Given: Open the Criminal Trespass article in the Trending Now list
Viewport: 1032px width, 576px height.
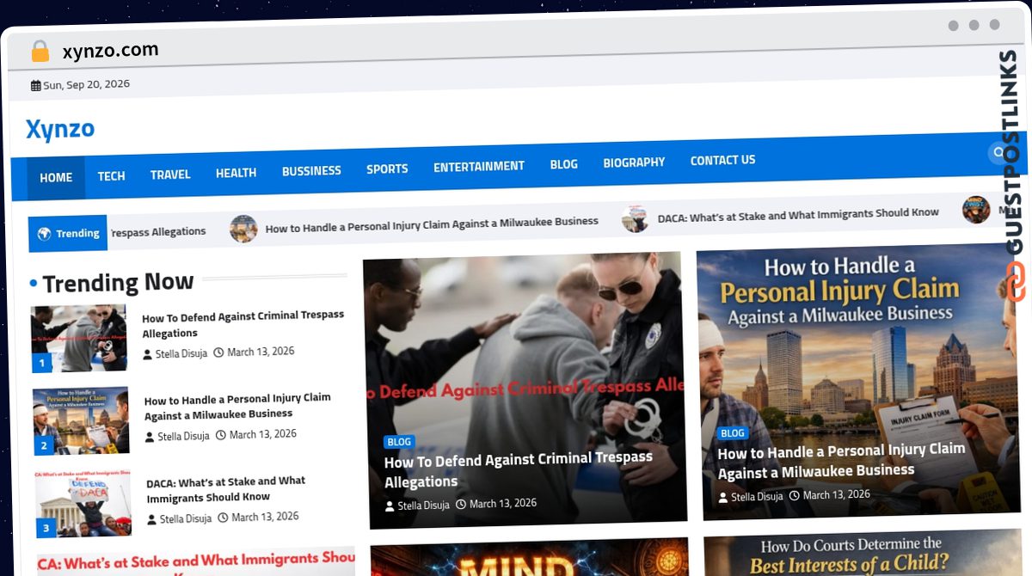Looking at the screenshot, I should tap(243, 324).
